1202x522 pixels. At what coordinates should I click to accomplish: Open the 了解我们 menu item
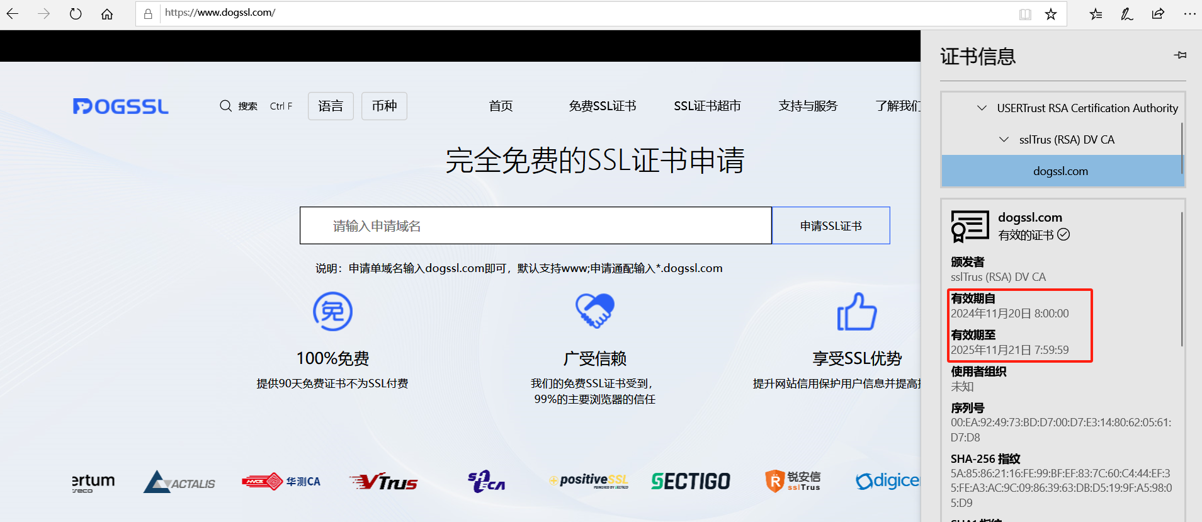point(898,106)
